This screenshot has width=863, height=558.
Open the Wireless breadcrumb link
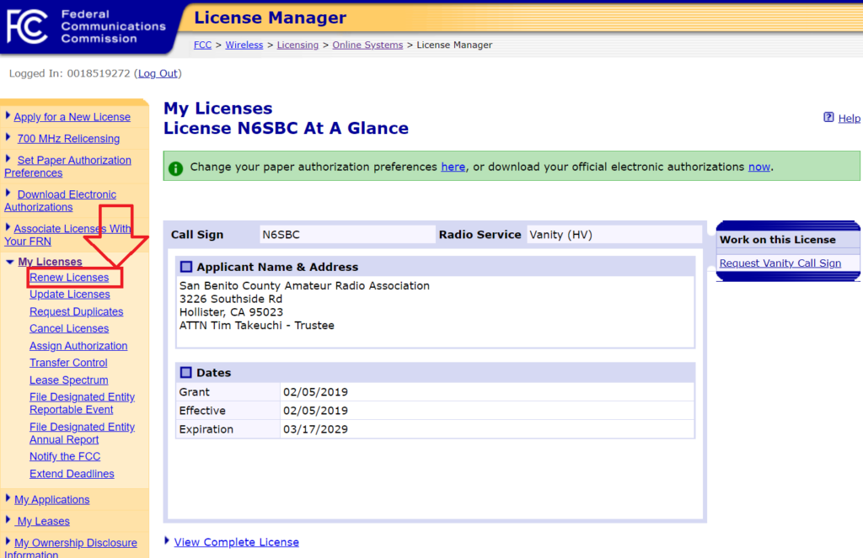[x=244, y=45]
